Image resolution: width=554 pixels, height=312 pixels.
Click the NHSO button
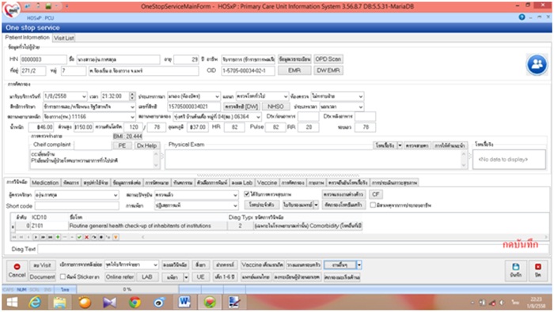275,107
